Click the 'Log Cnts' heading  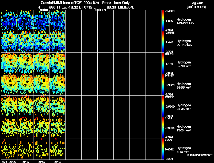(x=197, y=3)
